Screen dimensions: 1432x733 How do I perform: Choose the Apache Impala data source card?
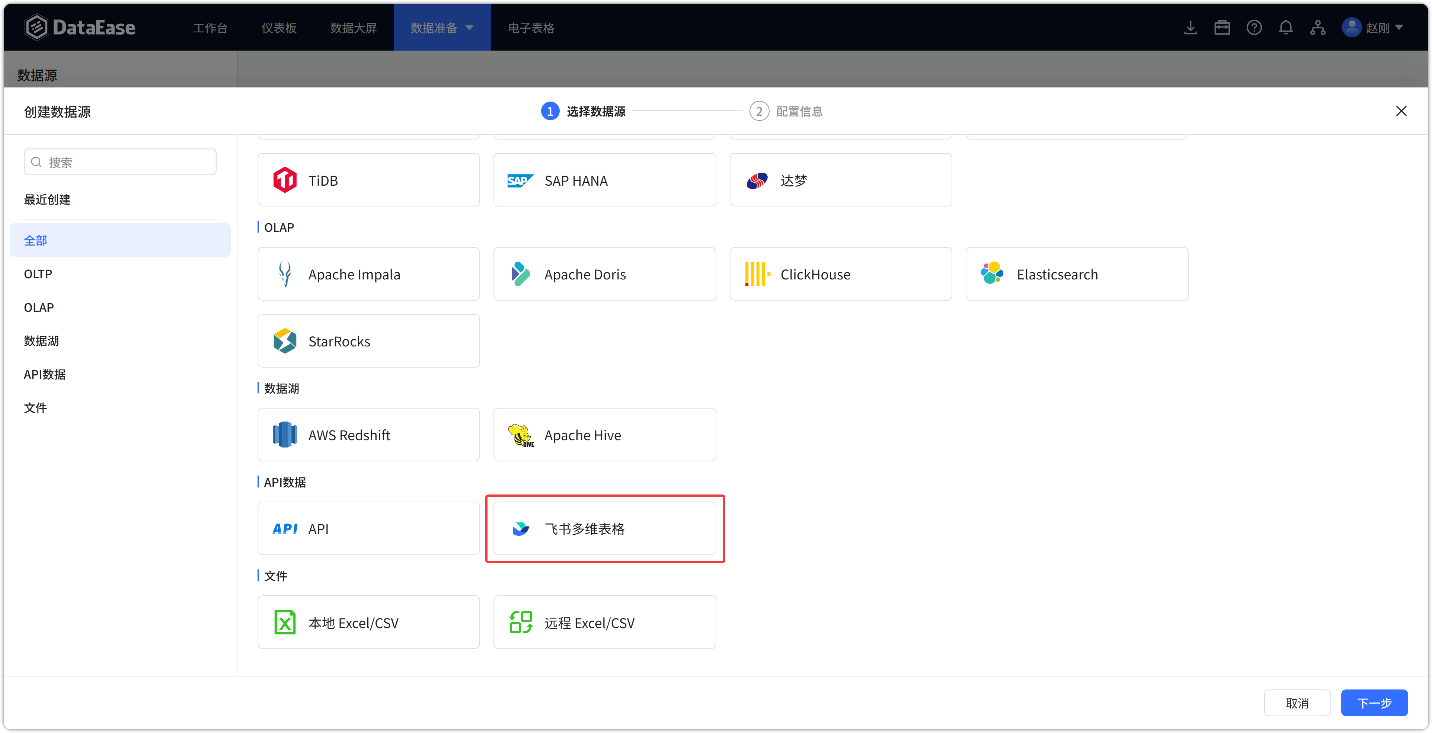click(368, 274)
